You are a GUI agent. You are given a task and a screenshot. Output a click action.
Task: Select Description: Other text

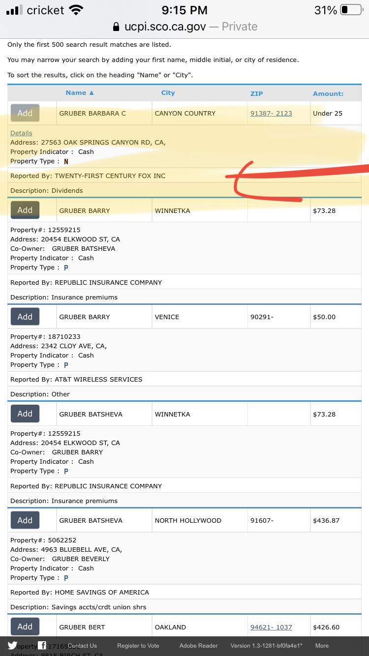pyautogui.click(x=40, y=394)
